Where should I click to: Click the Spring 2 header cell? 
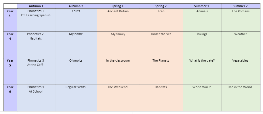[161, 6]
